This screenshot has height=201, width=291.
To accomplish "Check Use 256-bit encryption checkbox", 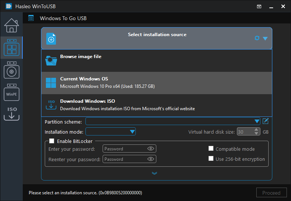I will (211, 159).
